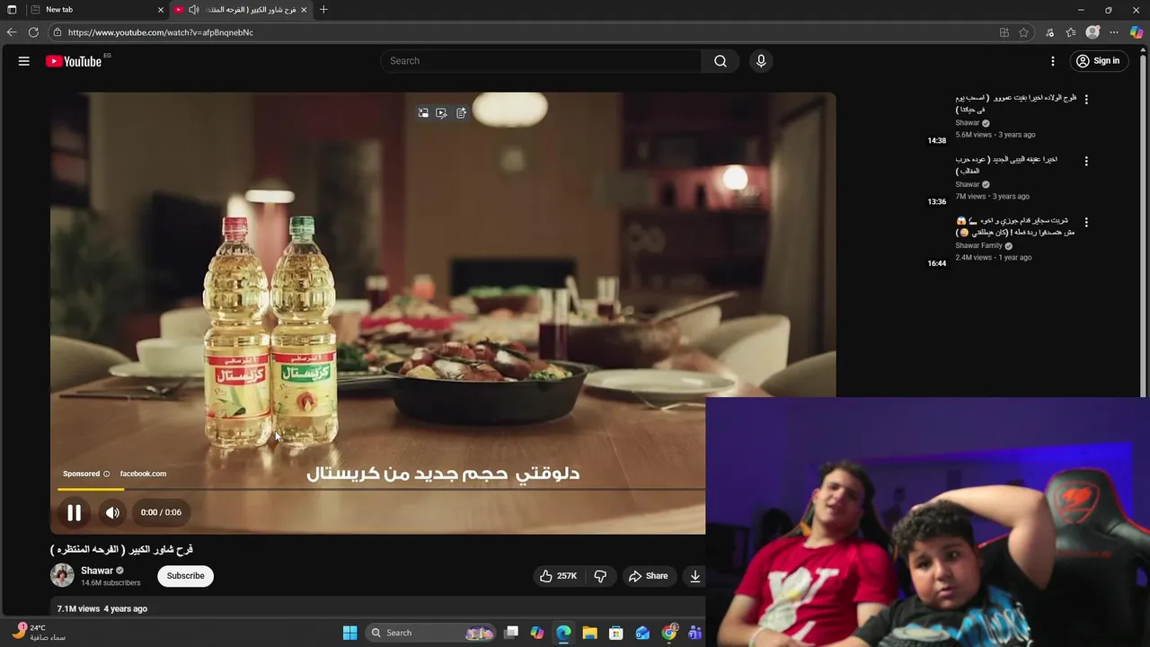Open options for the 16:44 recommended video

[x=1086, y=222]
